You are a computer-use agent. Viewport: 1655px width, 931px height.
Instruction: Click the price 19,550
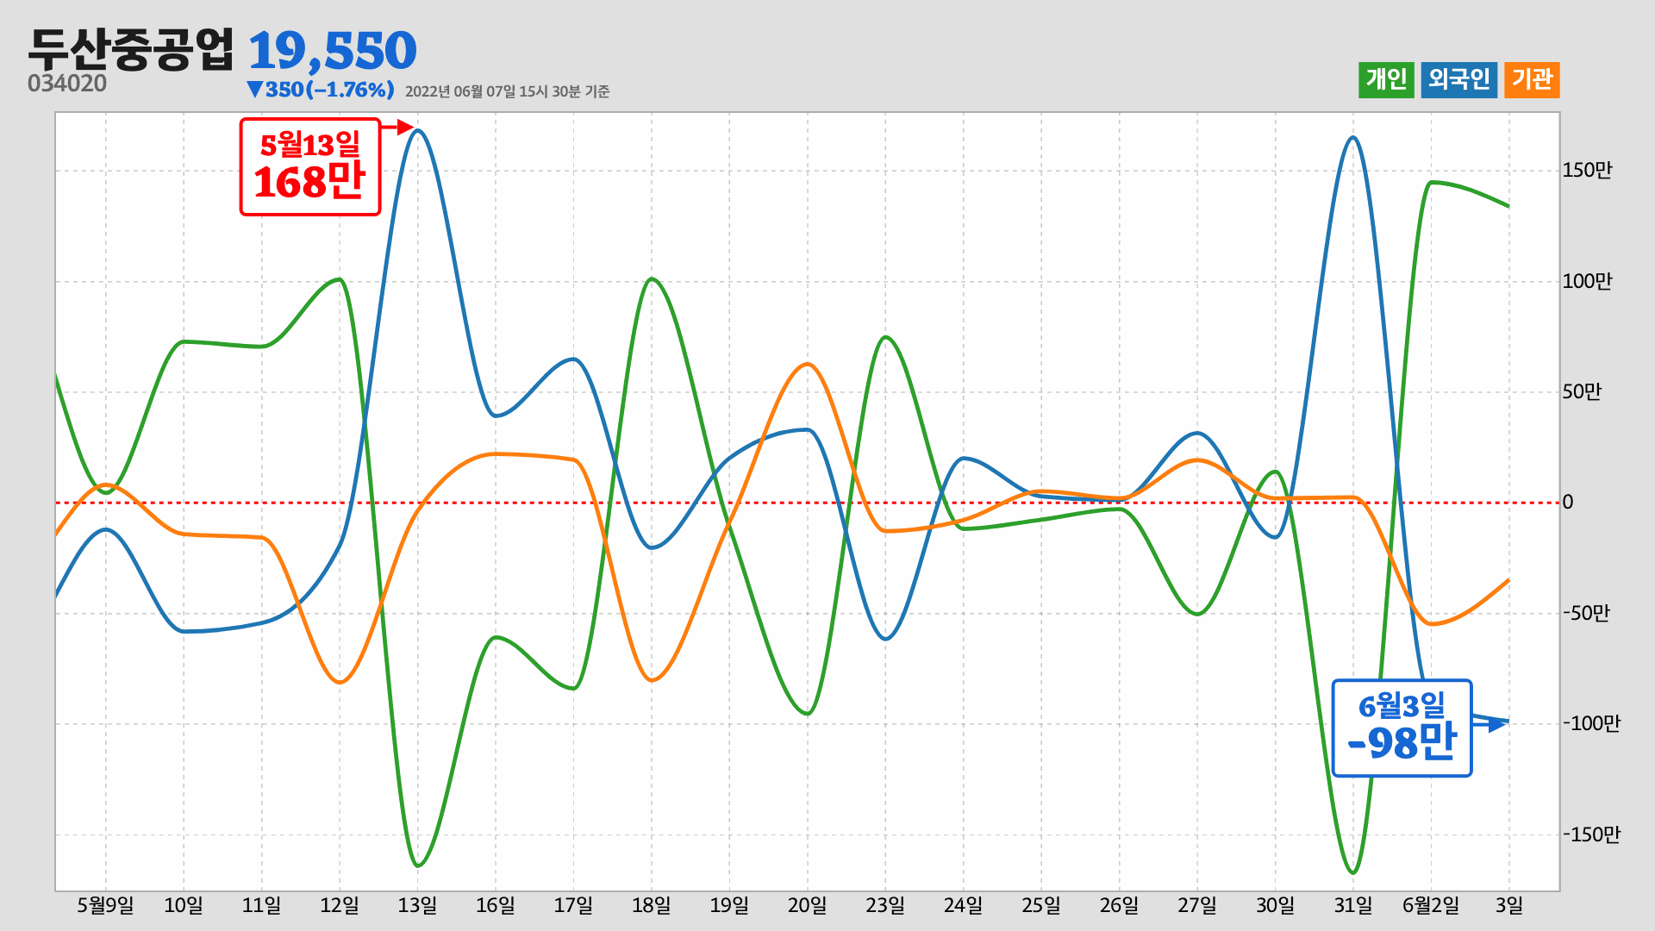333,51
